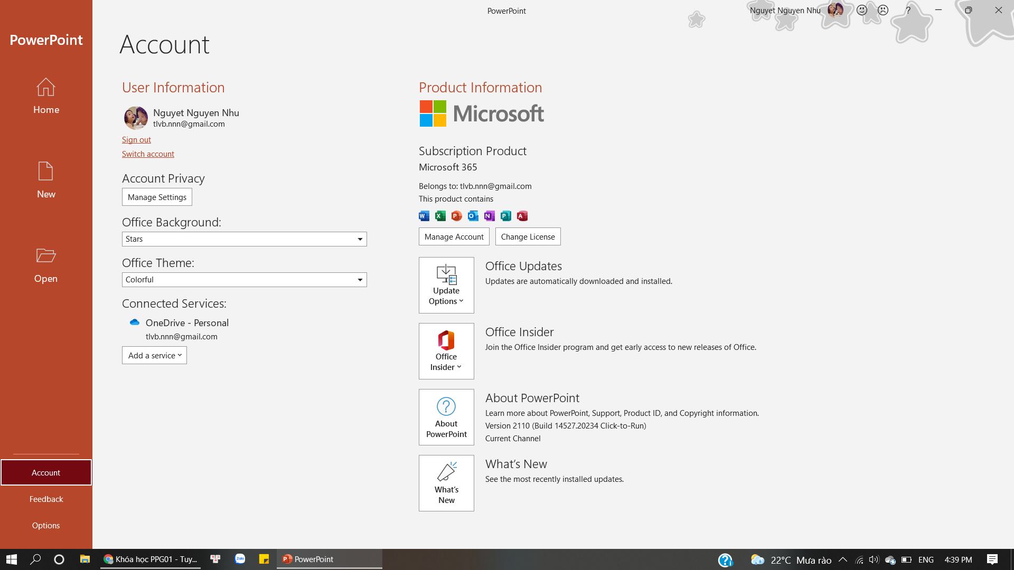Open Cortana from the taskbar

[x=59, y=559]
